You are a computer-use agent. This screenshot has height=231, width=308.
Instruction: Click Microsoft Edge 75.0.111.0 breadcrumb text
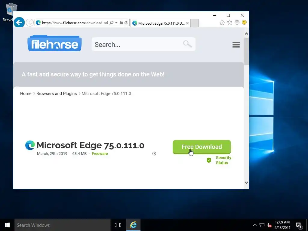click(106, 94)
